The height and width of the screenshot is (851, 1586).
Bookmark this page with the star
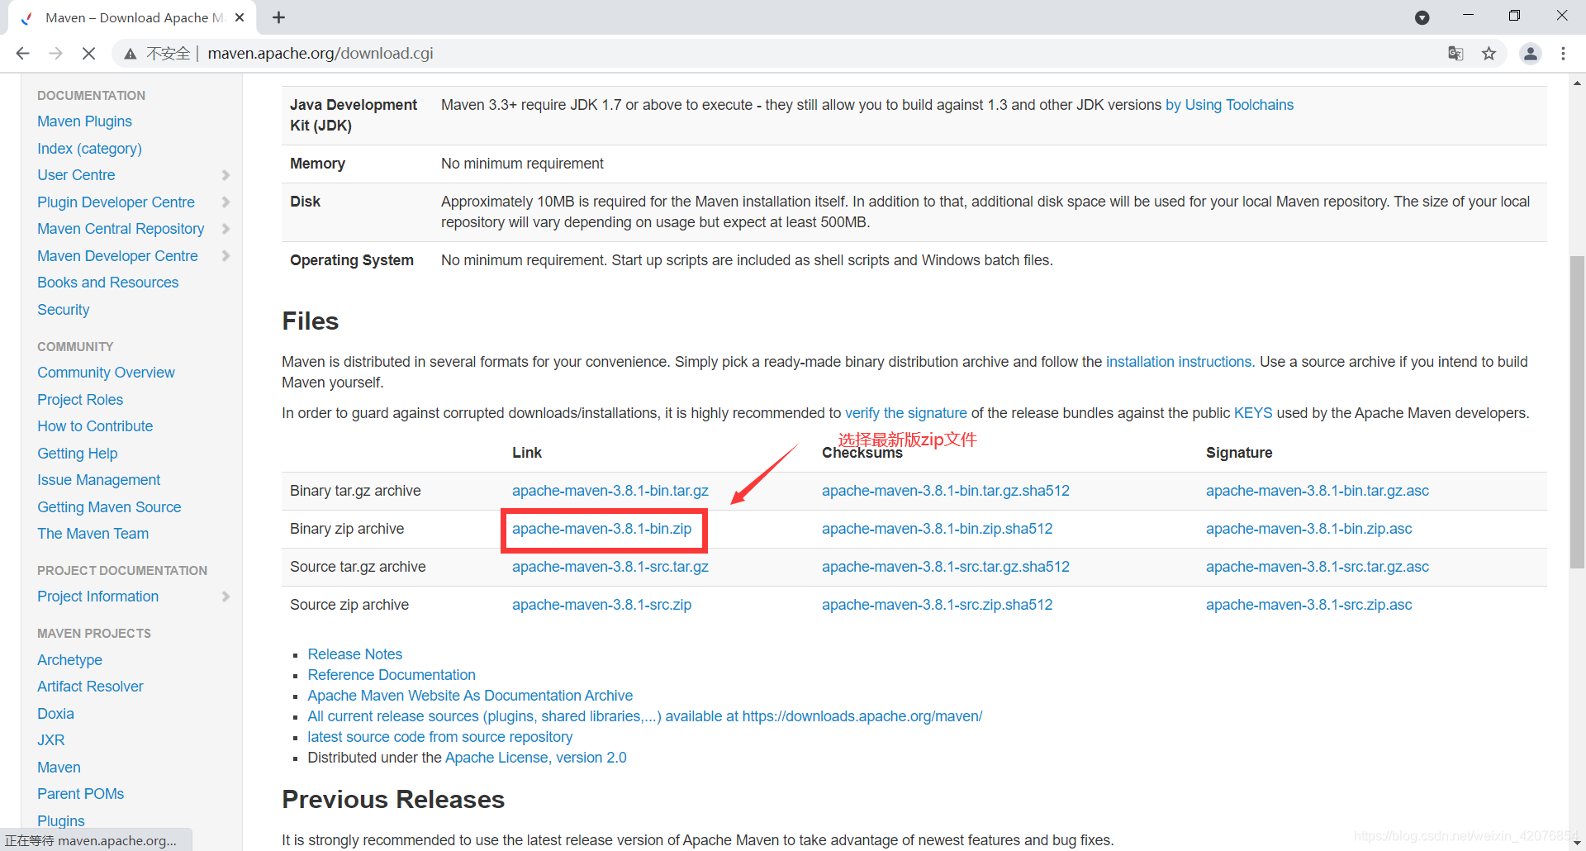click(1489, 54)
